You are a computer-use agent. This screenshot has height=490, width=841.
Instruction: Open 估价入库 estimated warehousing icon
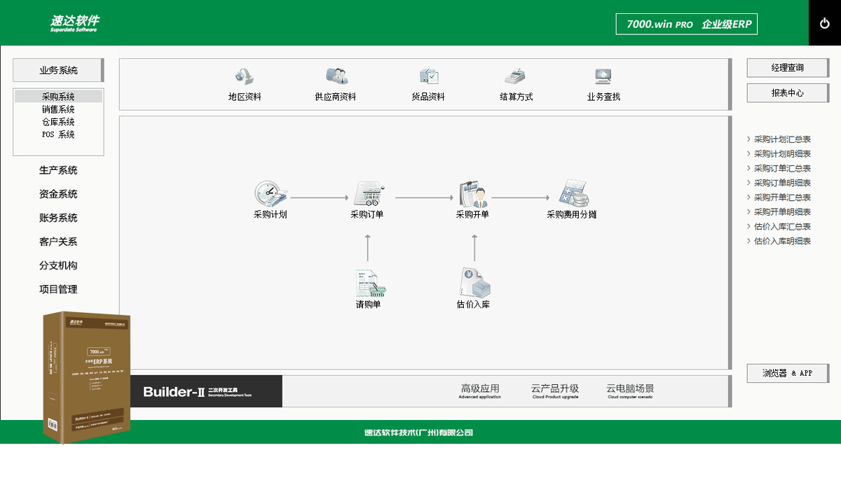[474, 287]
